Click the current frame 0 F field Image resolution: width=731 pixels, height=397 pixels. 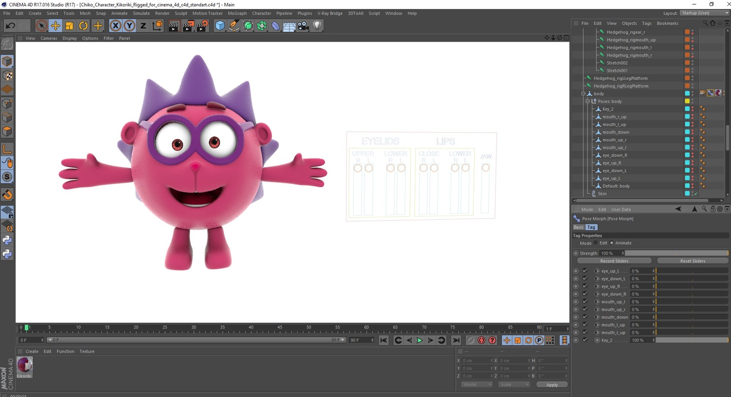pos(31,340)
